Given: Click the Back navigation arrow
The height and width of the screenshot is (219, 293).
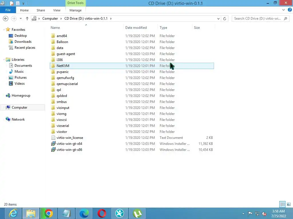Looking at the screenshot, I should pos(6,19).
